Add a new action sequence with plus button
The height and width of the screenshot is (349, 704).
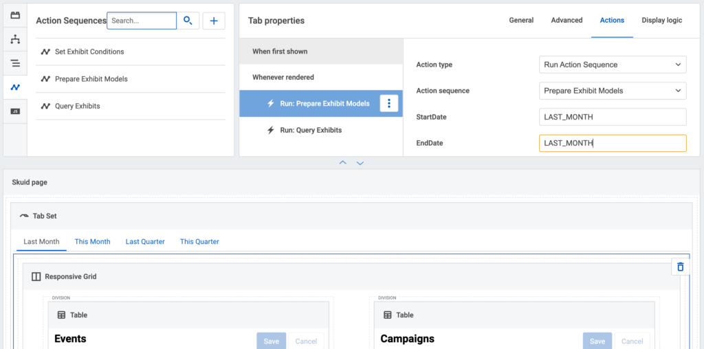[214, 21]
